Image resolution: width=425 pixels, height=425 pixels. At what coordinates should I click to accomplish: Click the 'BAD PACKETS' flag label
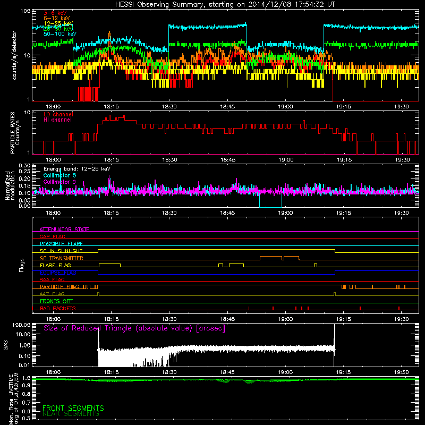click(58, 308)
